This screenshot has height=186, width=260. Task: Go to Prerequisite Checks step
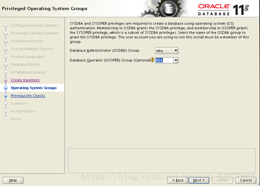[x=28, y=96]
